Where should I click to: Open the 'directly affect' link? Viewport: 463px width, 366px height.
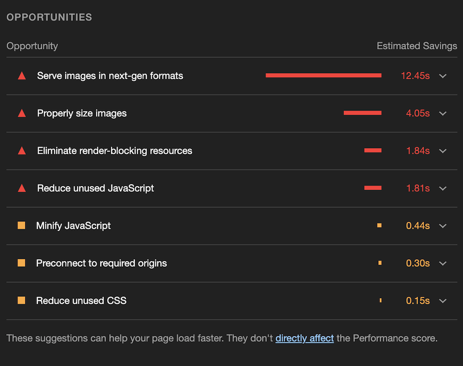(x=305, y=338)
